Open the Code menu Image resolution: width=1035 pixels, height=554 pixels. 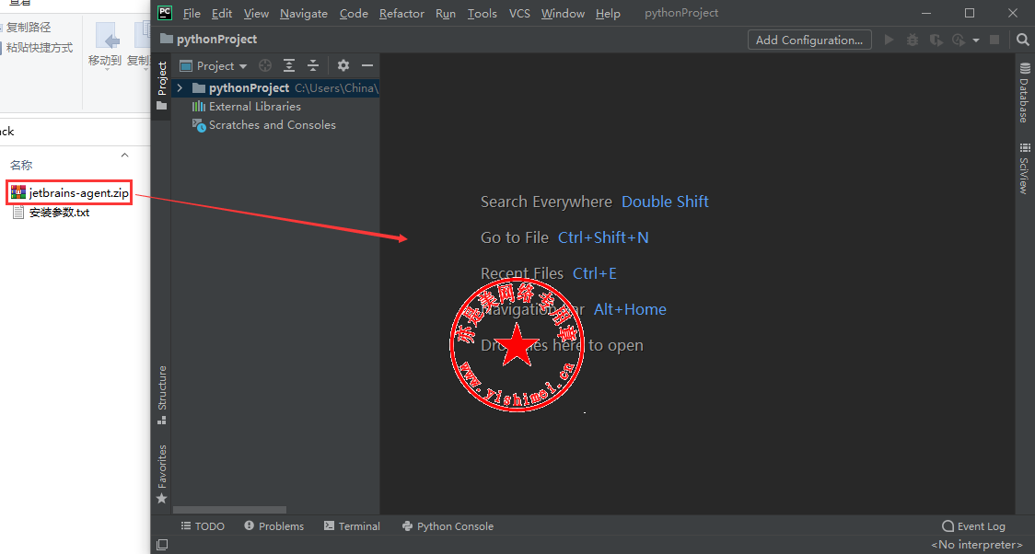coord(354,13)
